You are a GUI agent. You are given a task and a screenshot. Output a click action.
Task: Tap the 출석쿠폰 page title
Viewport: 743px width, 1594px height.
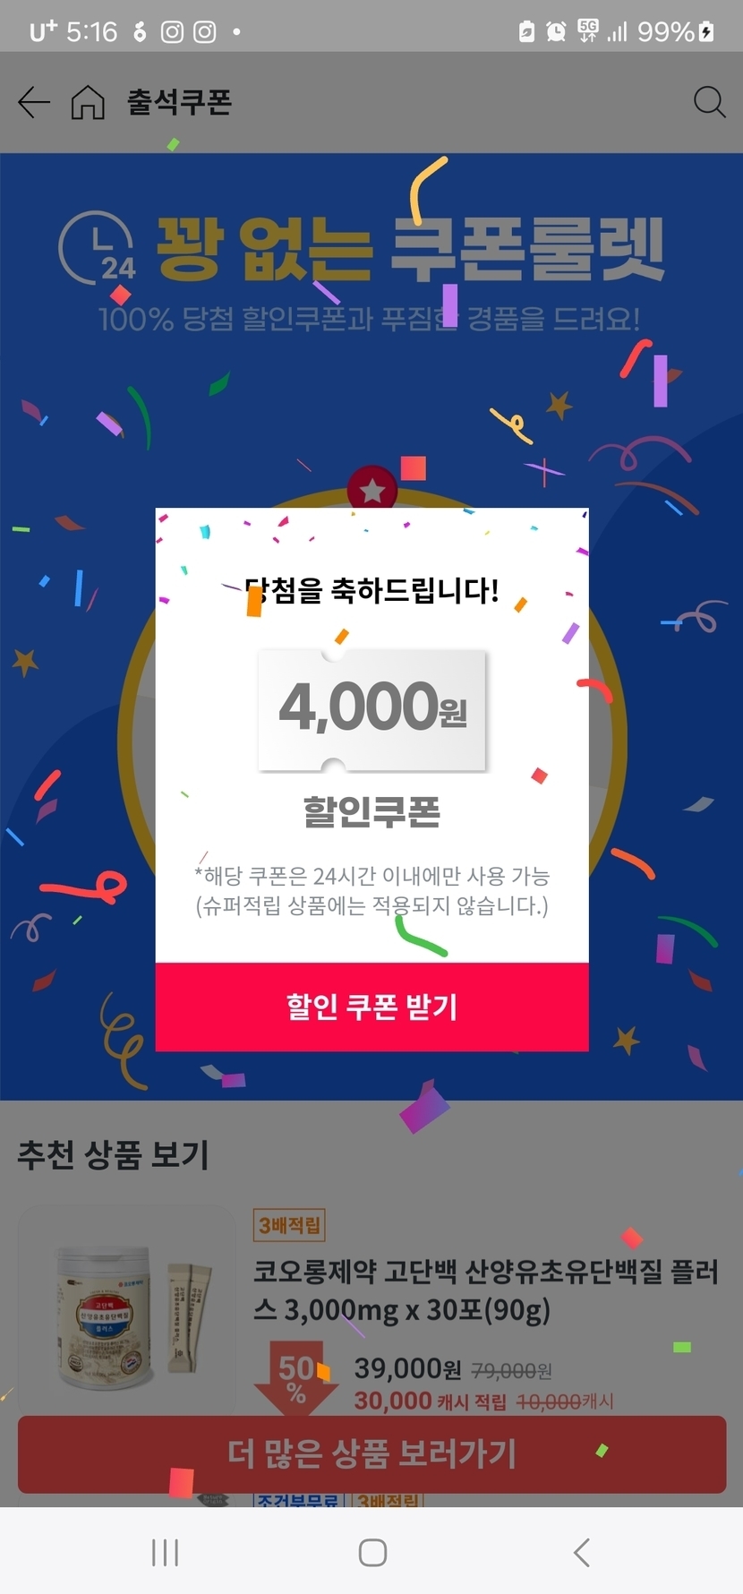point(179,102)
